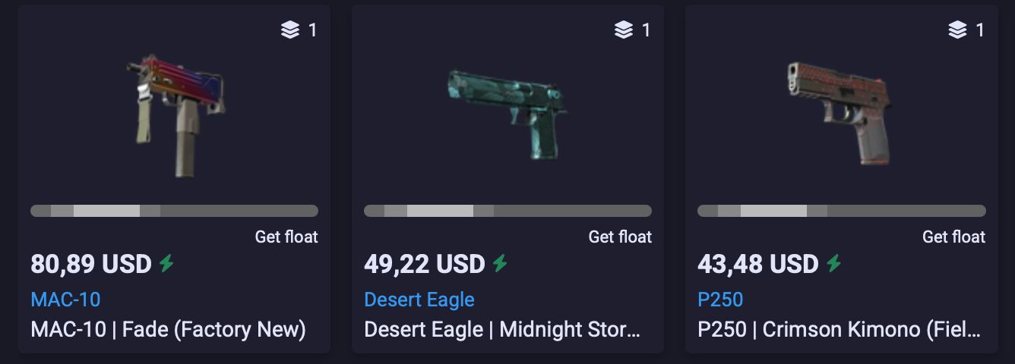Screen dimensions: 1015x364
Task: Get float for the MAC-10 Fade
Action: coord(286,237)
